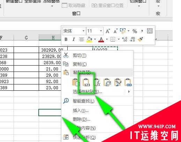This screenshot has height=142, width=181.
Task: Click Increase Font Size icon
Action: 108,31
